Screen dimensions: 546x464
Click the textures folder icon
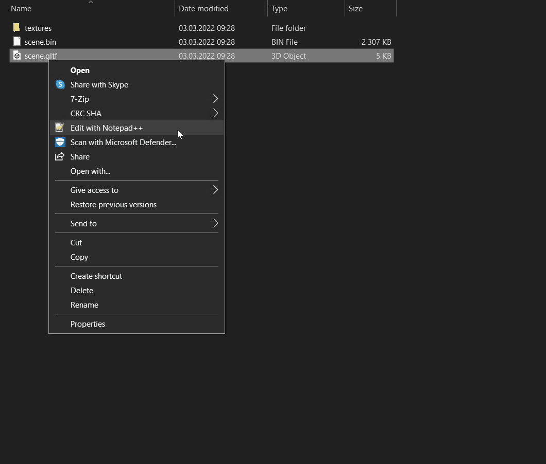point(17,28)
